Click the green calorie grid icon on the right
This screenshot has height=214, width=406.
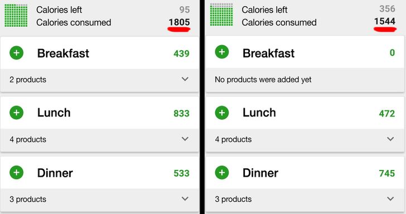click(221, 14)
